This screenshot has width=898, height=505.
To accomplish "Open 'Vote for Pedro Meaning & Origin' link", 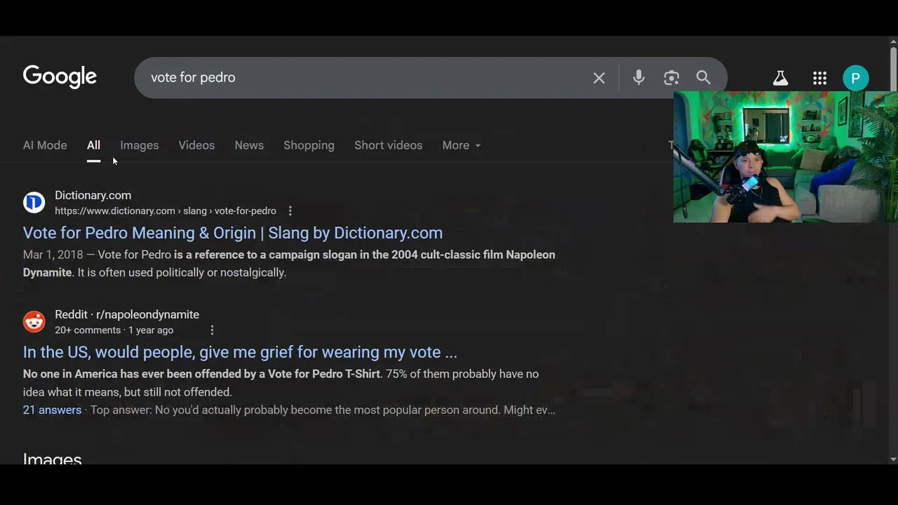I will pyautogui.click(x=233, y=233).
